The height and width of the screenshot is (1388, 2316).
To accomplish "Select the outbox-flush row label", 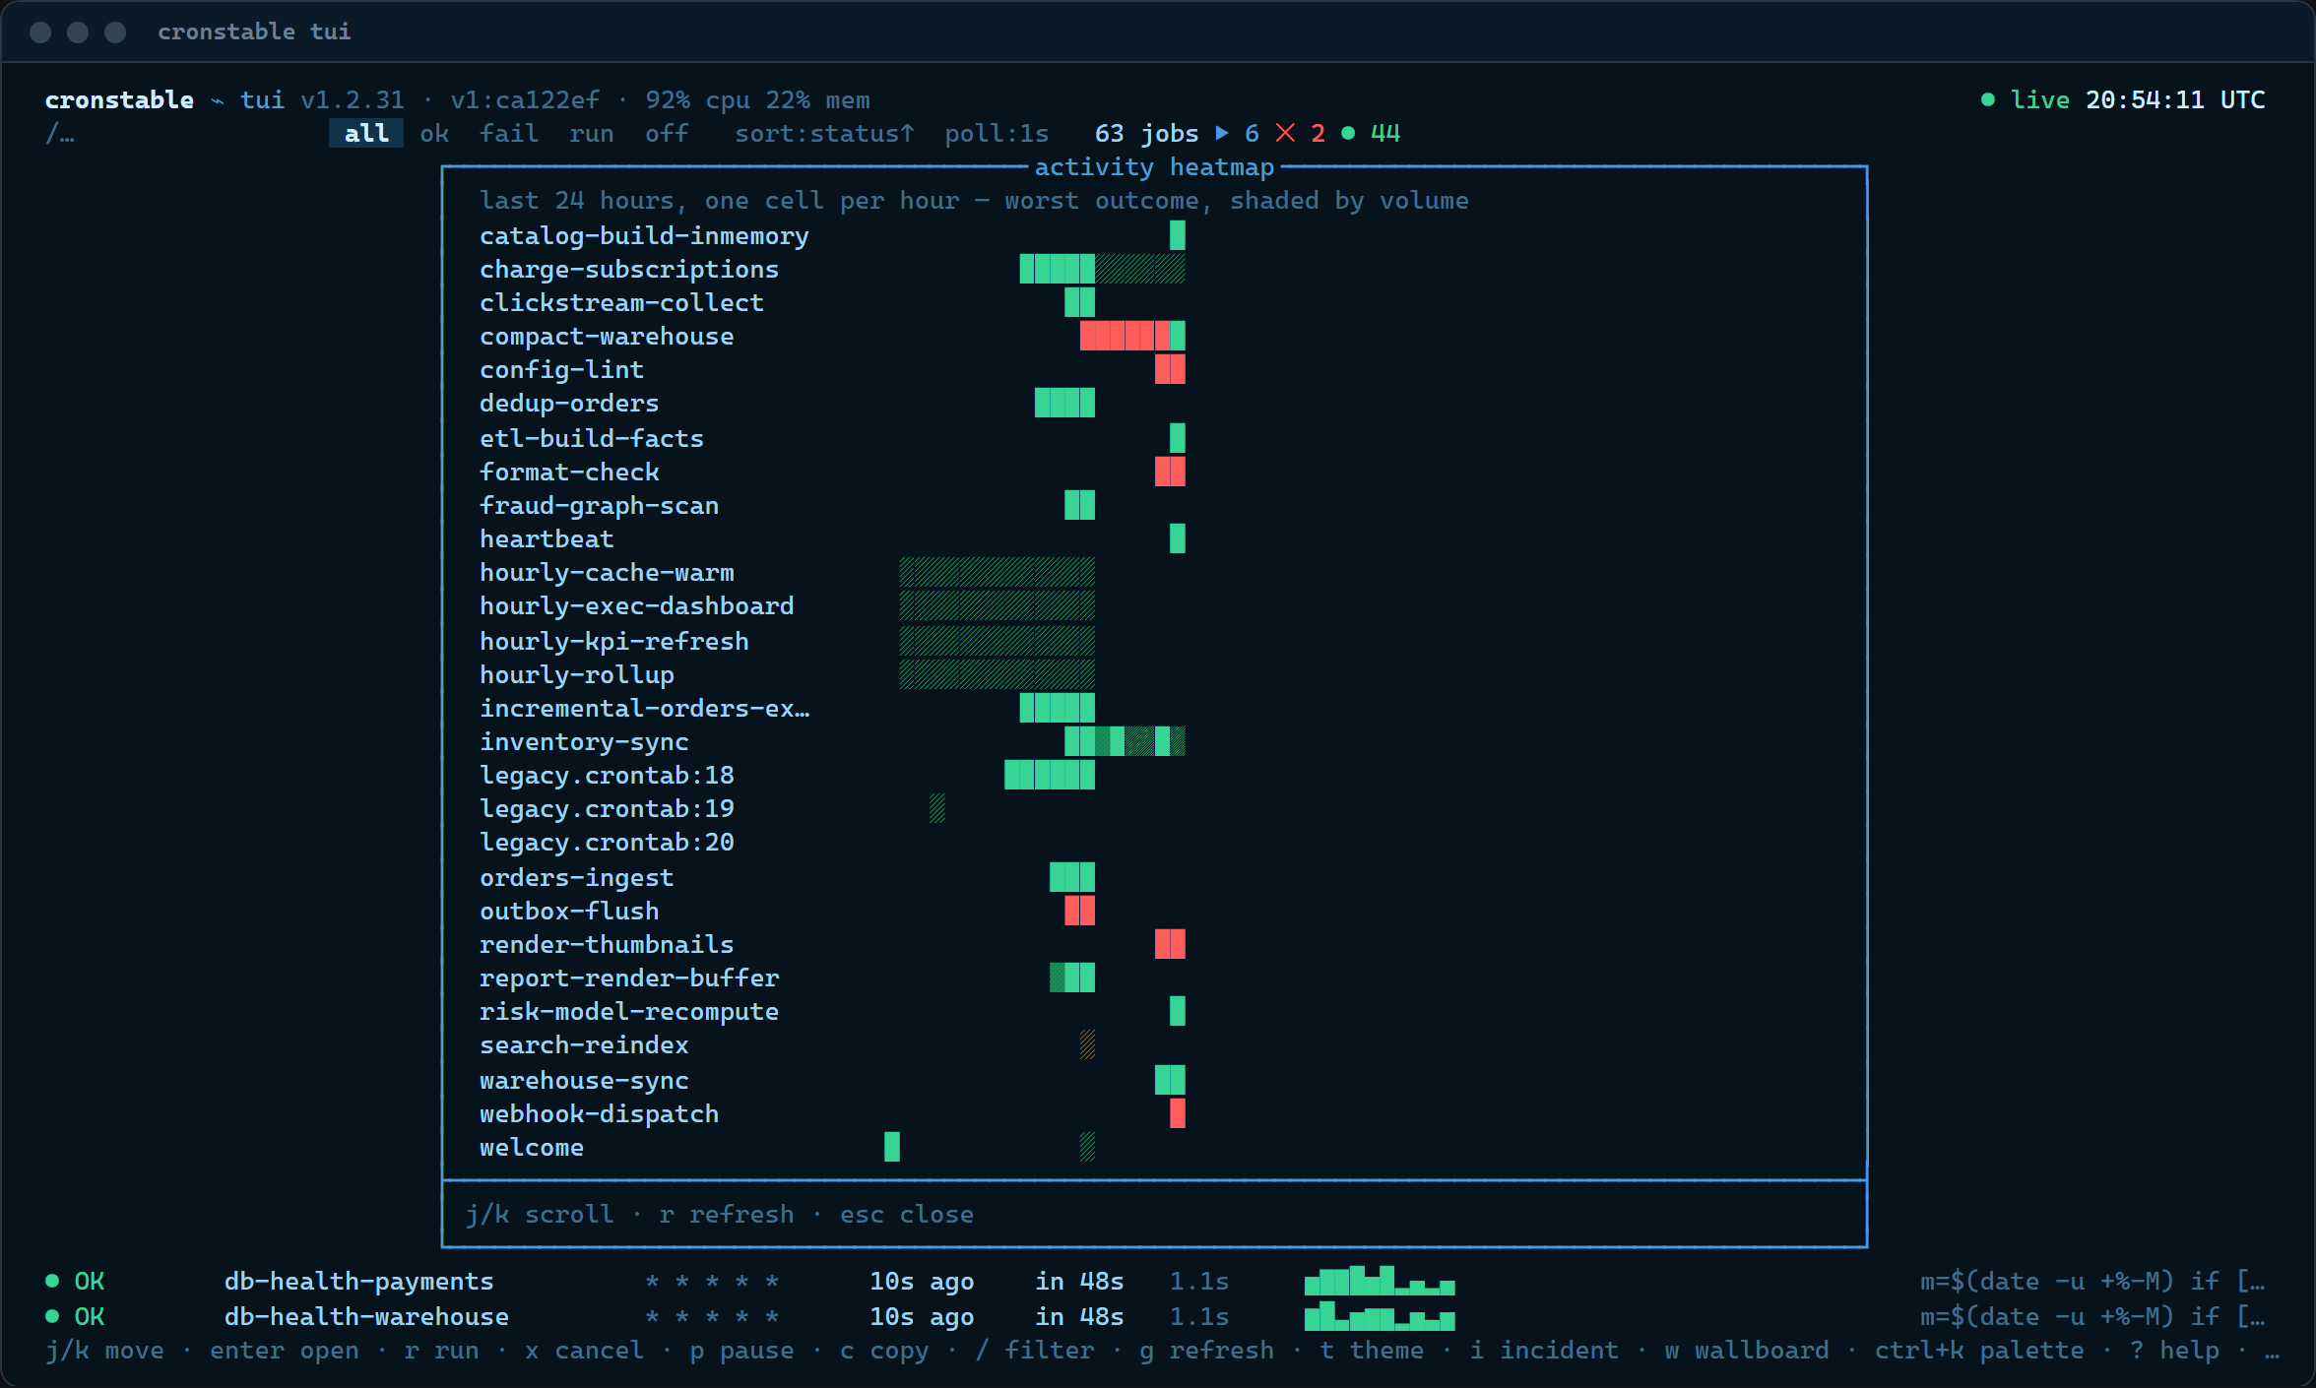I will pyautogui.click(x=569, y=911).
